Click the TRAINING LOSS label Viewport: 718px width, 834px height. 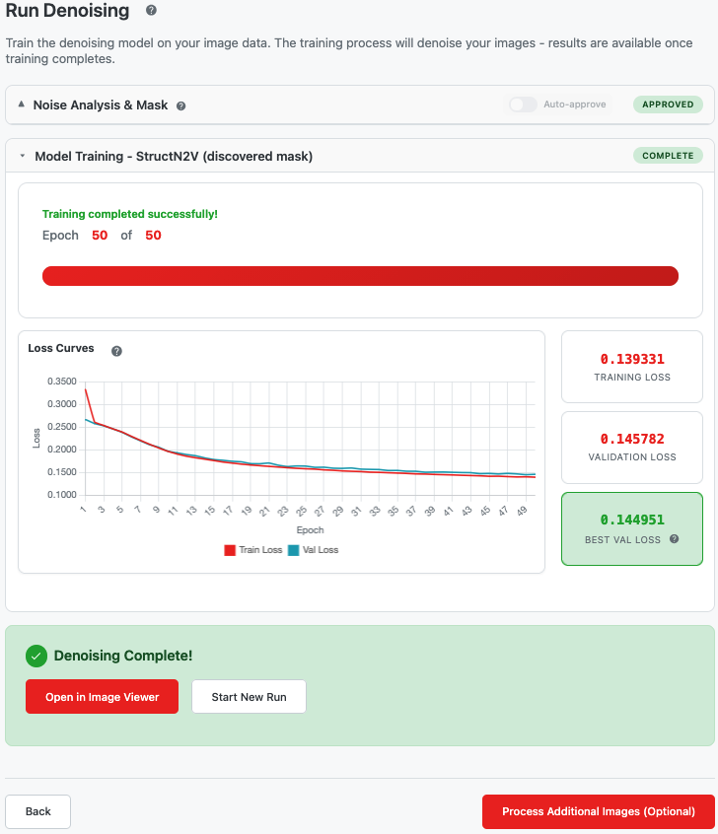(632, 378)
